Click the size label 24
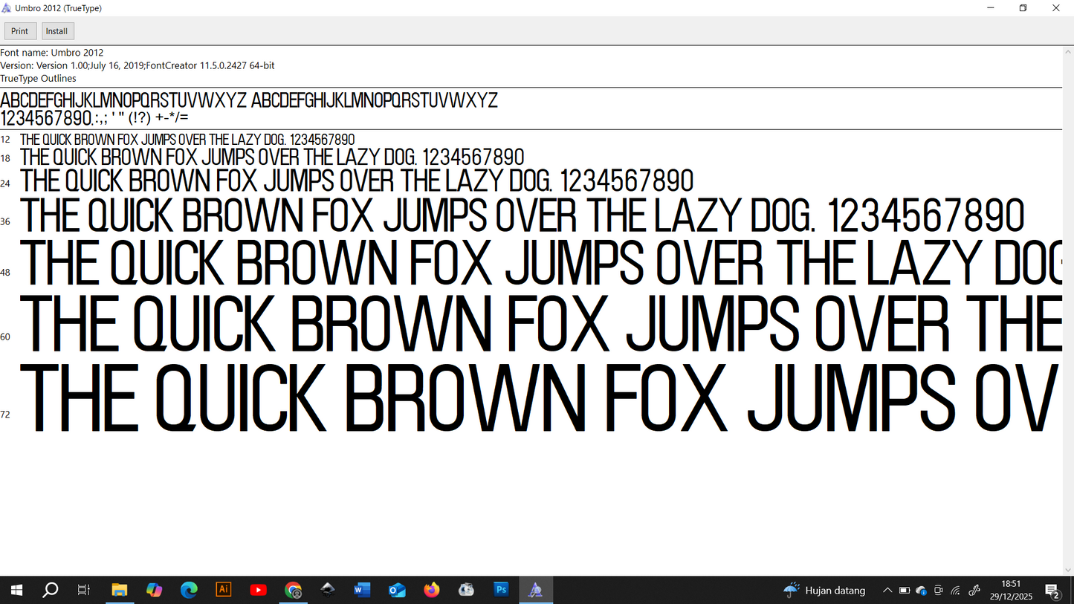This screenshot has height=604, width=1074. pos(5,184)
